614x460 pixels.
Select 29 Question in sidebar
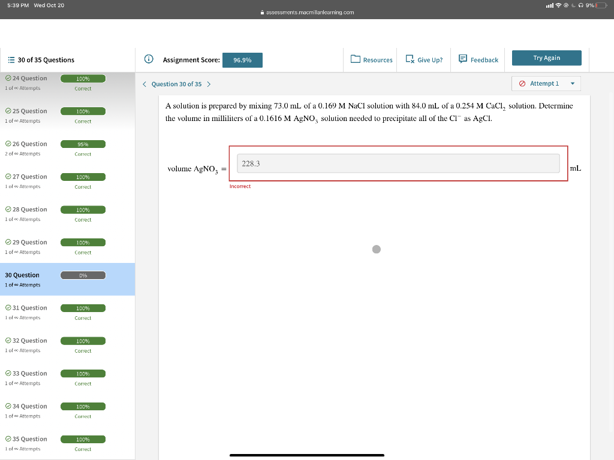(30, 243)
